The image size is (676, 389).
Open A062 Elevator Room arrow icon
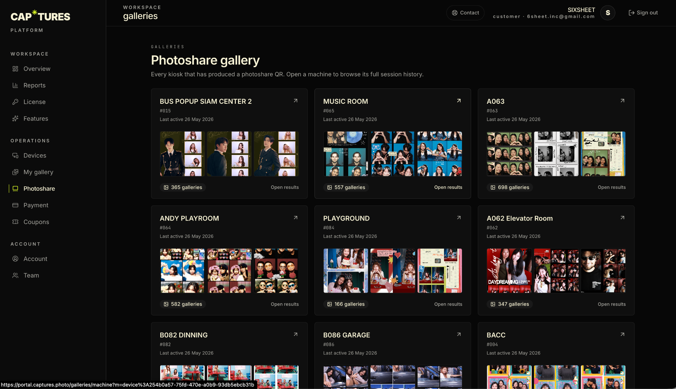[x=622, y=218]
